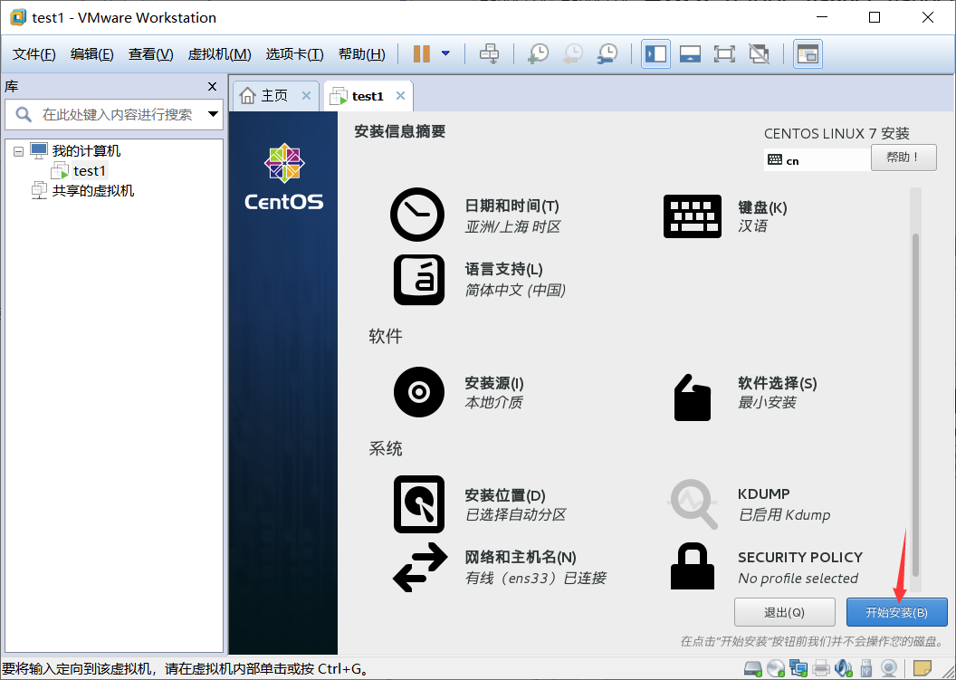The image size is (956, 680).
Task: Click the sound card status bar icon
Action: pos(843,668)
